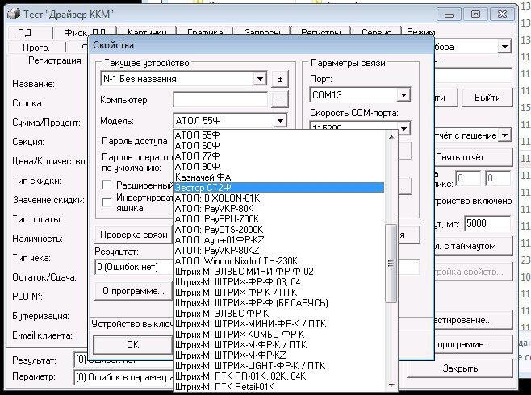This screenshot has height=395, width=531.
Task: Choose Штрих-М: ЭЛВЕС-ФР-К entry
Action: coord(279,314)
